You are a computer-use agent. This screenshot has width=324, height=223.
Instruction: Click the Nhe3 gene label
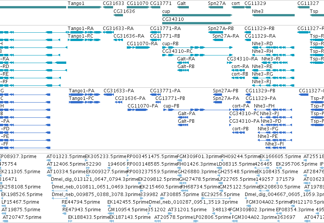258,11
